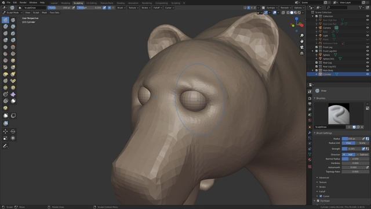
Task: Open the Options popover in header
Action: pyautogui.click(x=299, y=8)
